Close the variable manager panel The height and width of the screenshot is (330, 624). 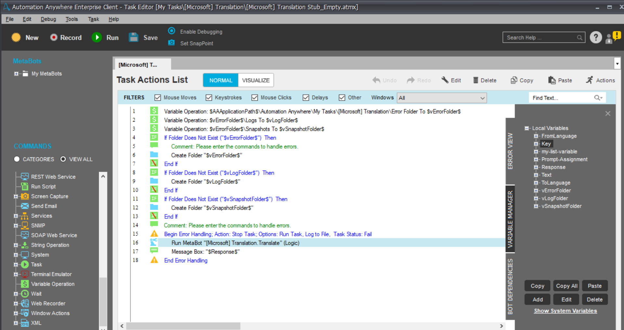(608, 113)
